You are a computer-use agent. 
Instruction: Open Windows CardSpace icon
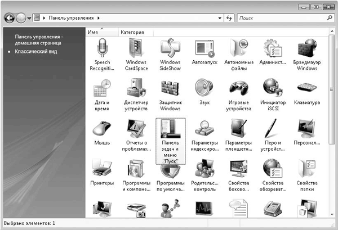pyautogui.click(x=136, y=49)
